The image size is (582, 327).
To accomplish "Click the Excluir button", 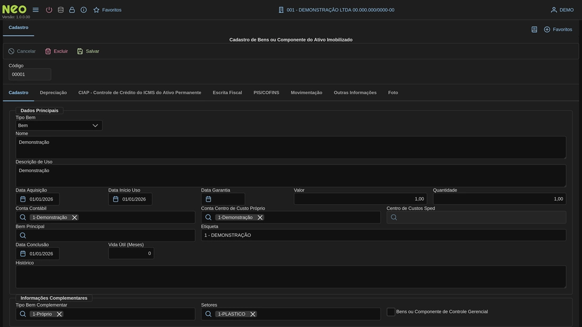I will coord(56,51).
